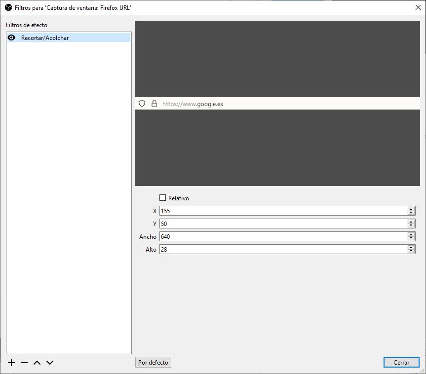Image resolution: width=426 pixels, height=374 pixels.
Task: Decrease the Y value with its stepper arrow
Action: pyautogui.click(x=411, y=225)
